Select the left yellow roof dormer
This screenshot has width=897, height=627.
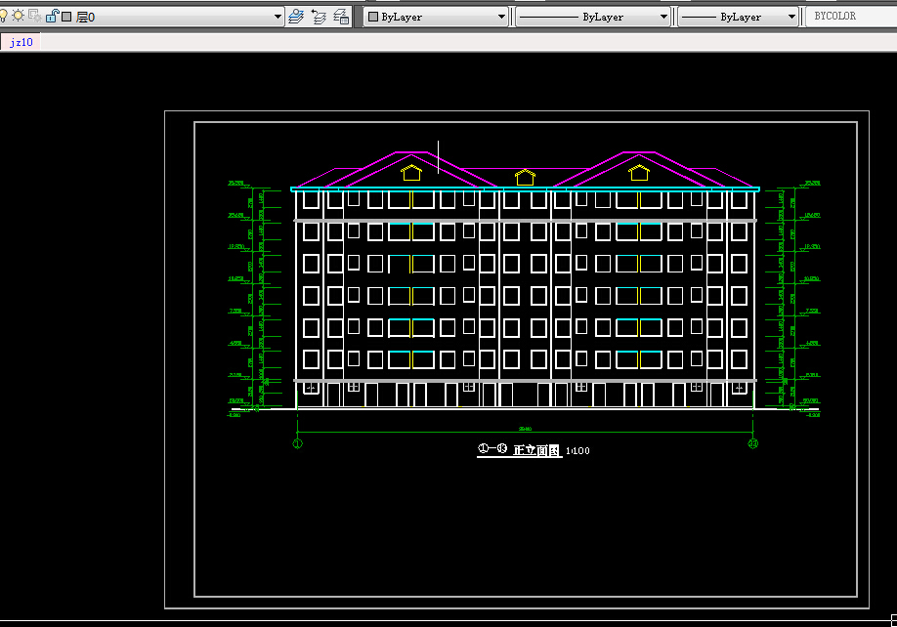point(411,172)
